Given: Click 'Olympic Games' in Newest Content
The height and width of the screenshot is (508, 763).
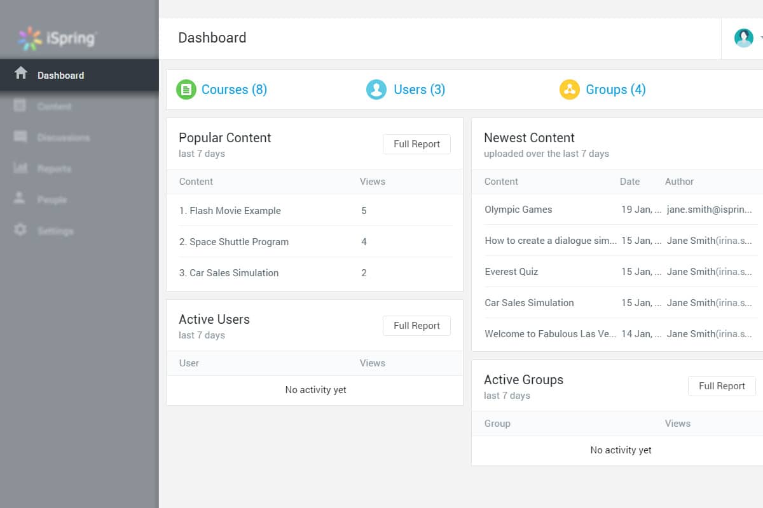Looking at the screenshot, I should click(518, 210).
